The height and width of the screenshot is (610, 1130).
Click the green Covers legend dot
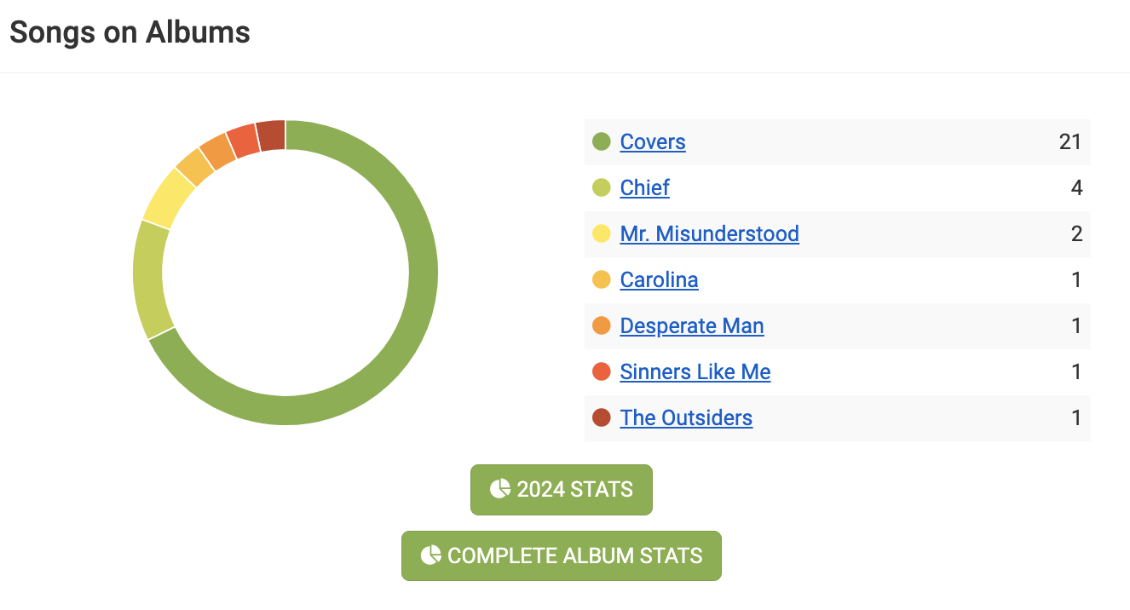click(x=602, y=142)
